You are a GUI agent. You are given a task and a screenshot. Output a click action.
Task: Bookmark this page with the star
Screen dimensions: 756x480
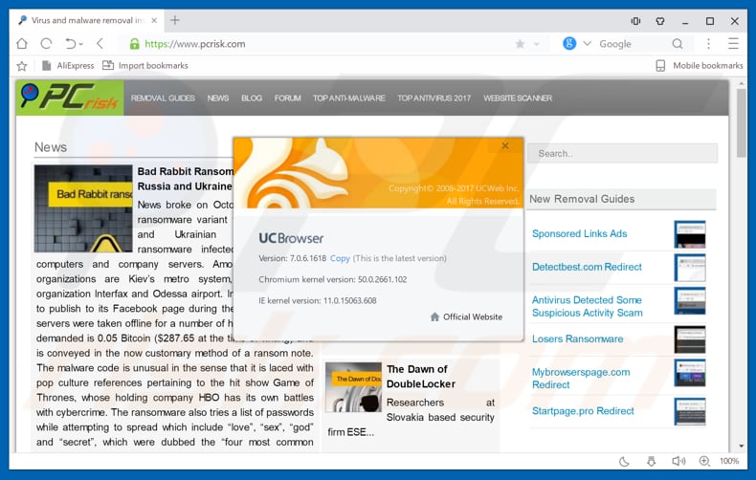point(520,44)
